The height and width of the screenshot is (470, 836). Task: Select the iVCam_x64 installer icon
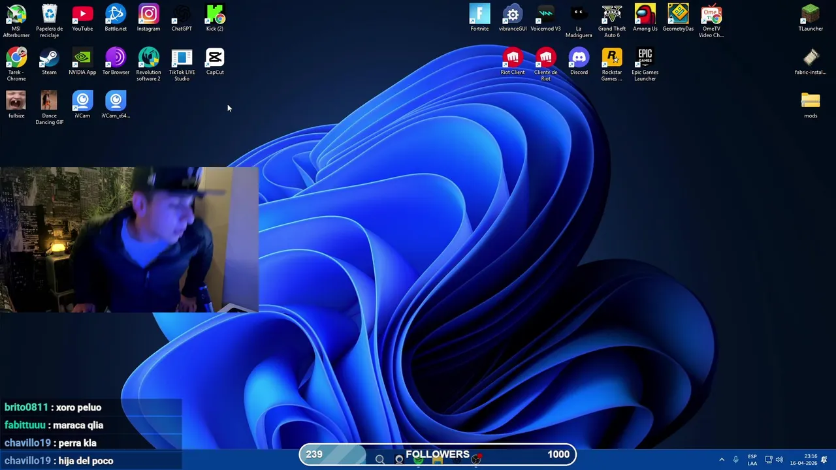coord(116,104)
